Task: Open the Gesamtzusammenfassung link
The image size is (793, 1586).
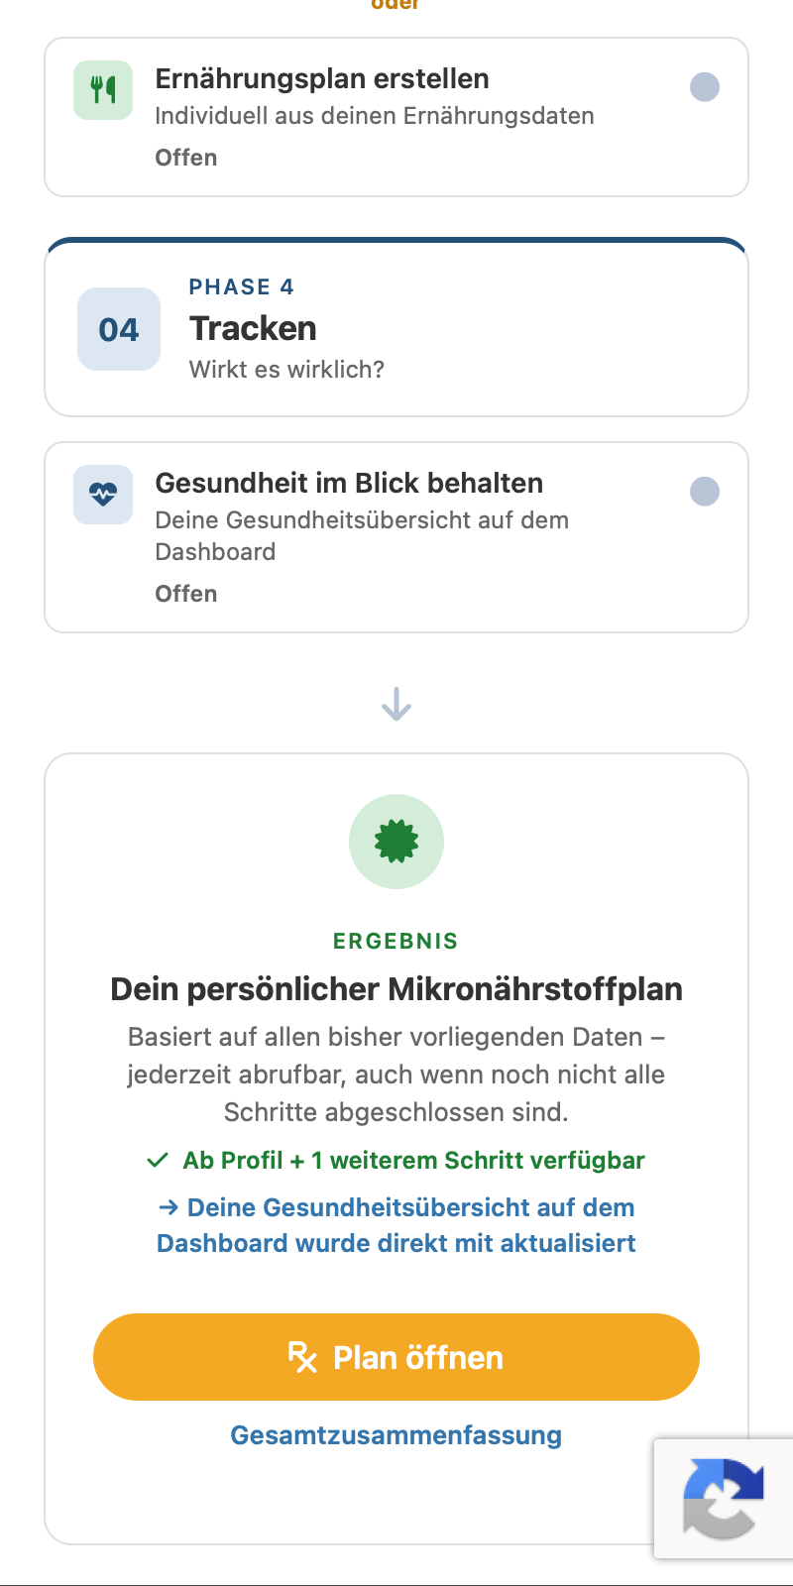Action: click(396, 1435)
